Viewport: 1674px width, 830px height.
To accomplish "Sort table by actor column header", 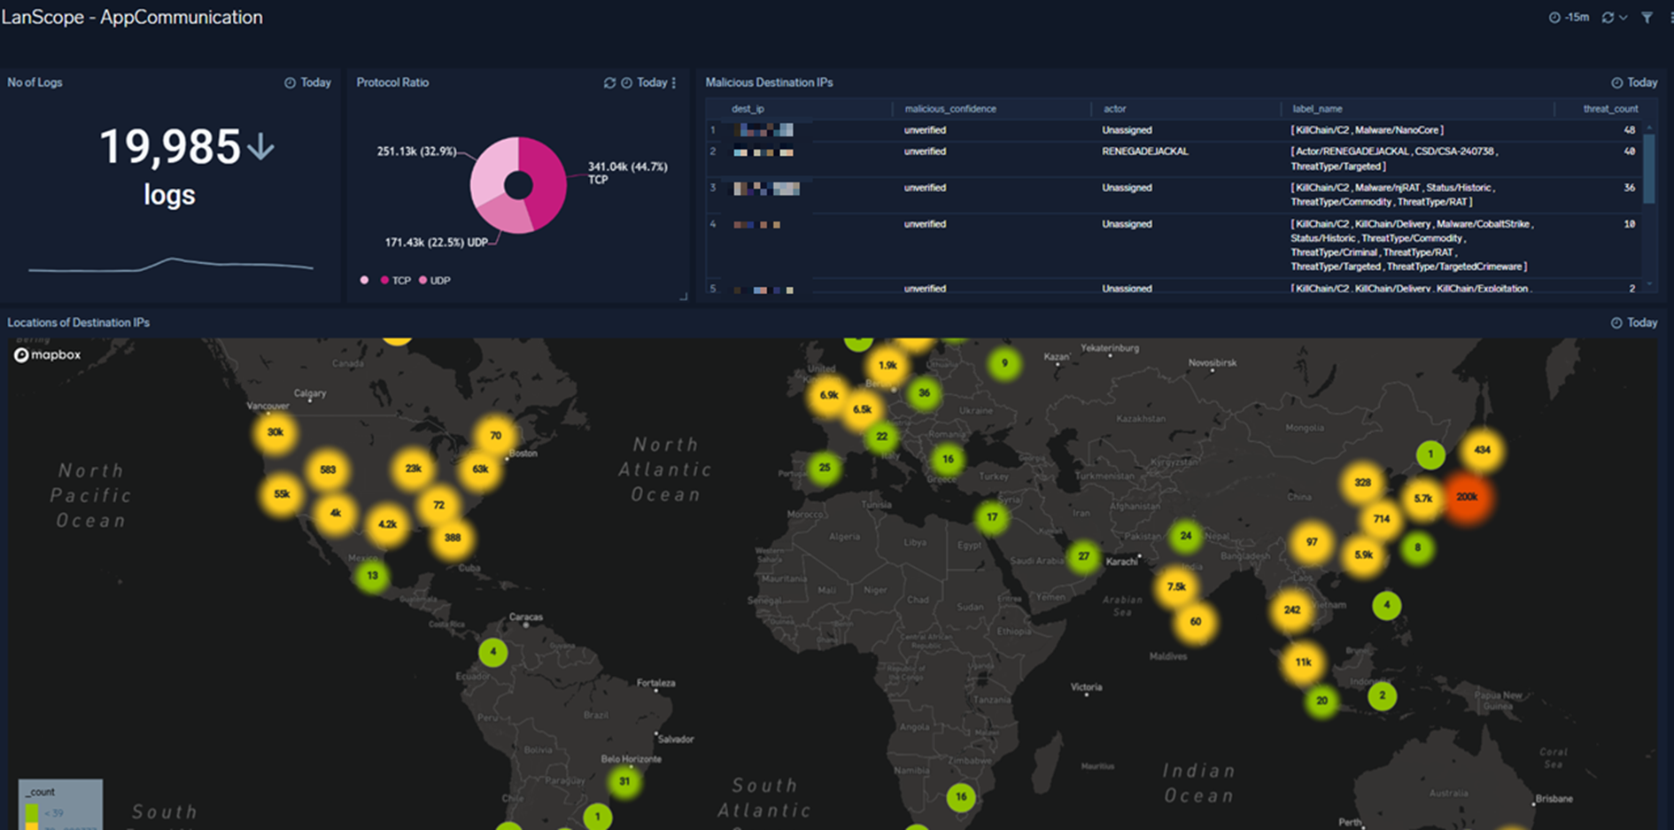I will pyautogui.click(x=1114, y=109).
